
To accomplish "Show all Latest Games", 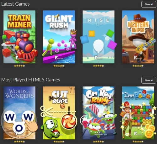I will click(149, 4).
